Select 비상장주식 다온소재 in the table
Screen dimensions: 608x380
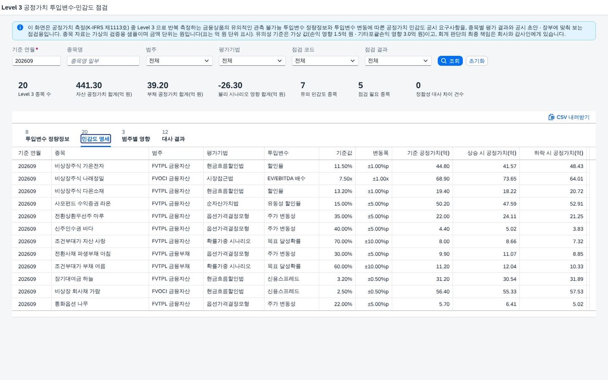point(100,191)
